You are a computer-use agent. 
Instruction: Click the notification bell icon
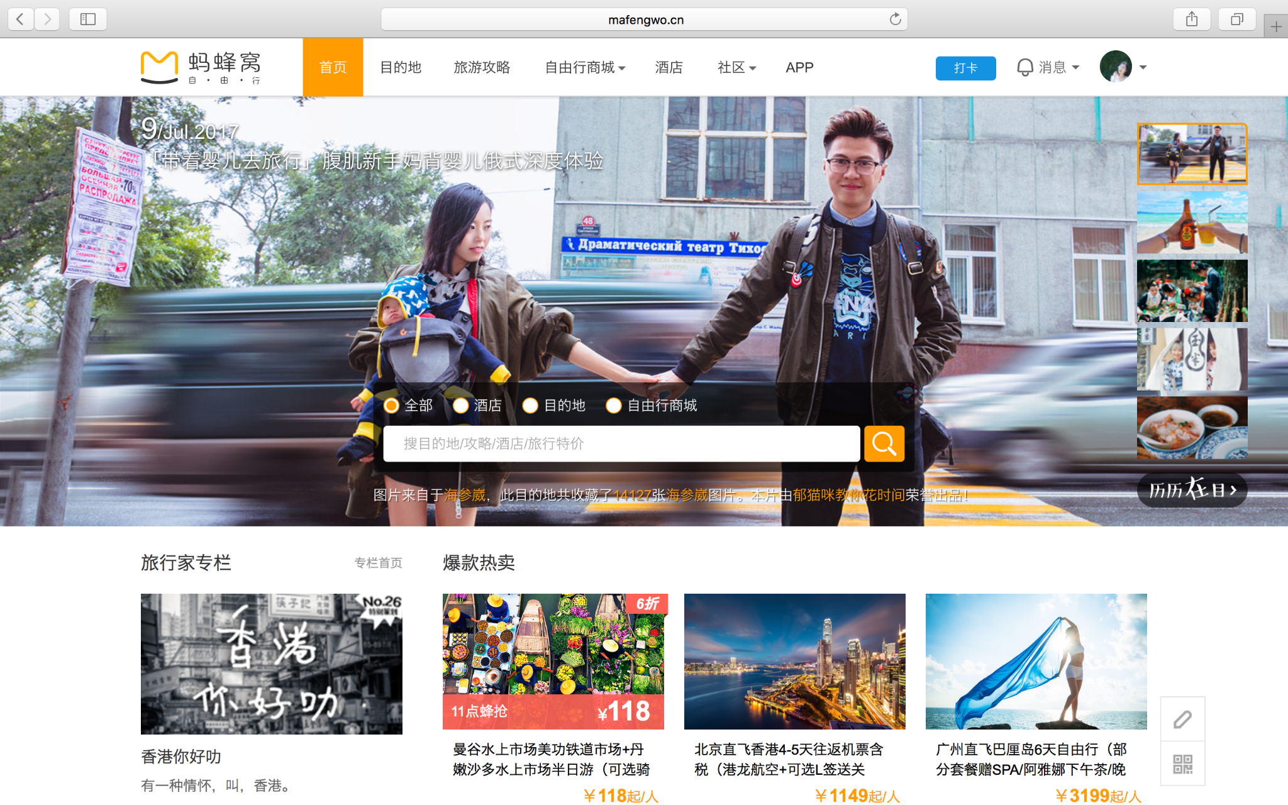(1024, 67)
